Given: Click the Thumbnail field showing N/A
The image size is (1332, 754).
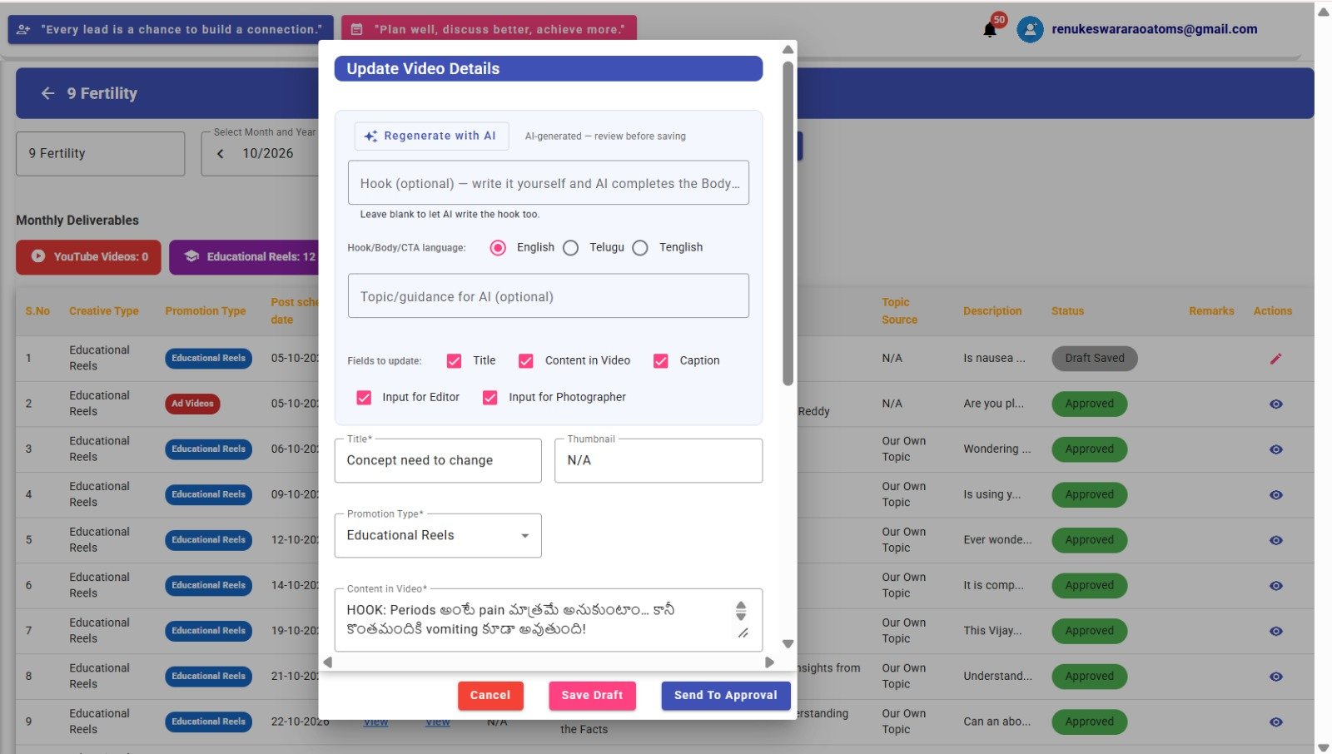Looking at the screenshot, I should point(659,461).
